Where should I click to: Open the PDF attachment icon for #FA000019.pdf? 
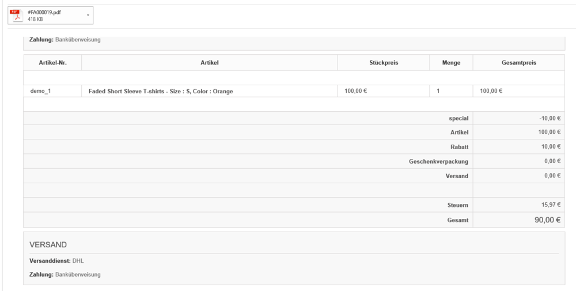tap(17, 16)
